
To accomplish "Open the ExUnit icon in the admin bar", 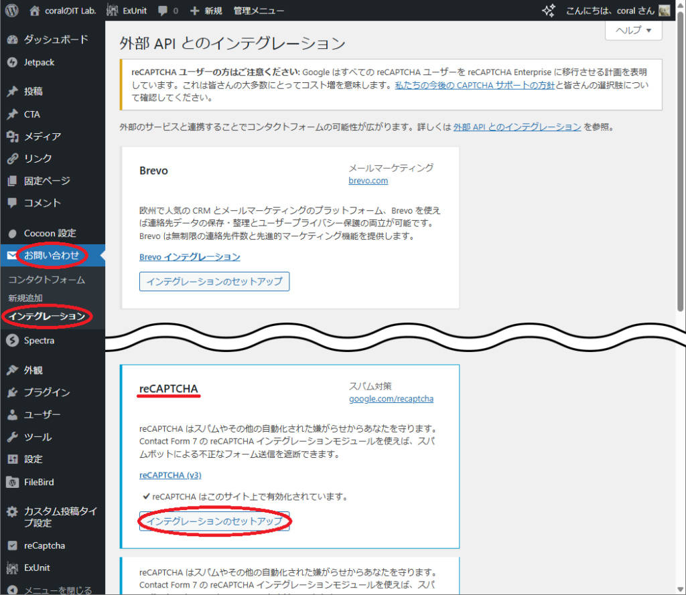I will (112, 11).
